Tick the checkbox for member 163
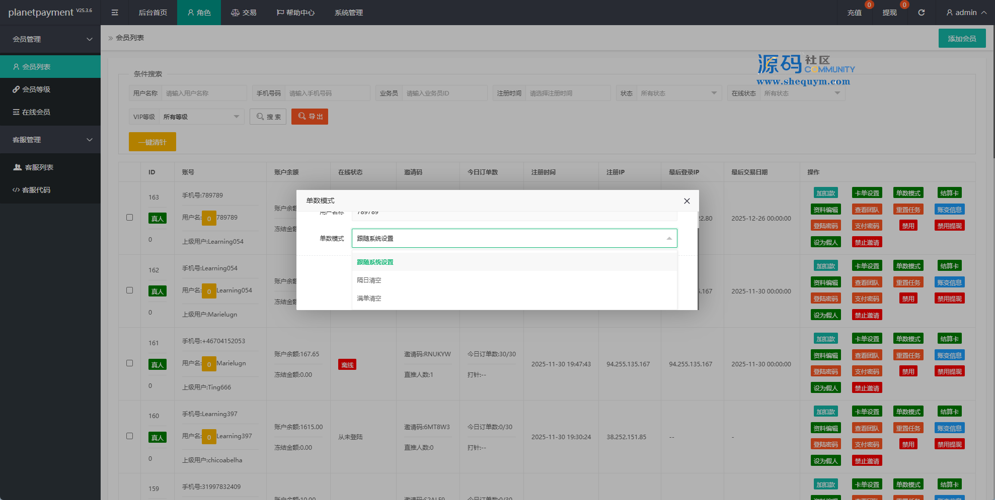 point(129,218)
